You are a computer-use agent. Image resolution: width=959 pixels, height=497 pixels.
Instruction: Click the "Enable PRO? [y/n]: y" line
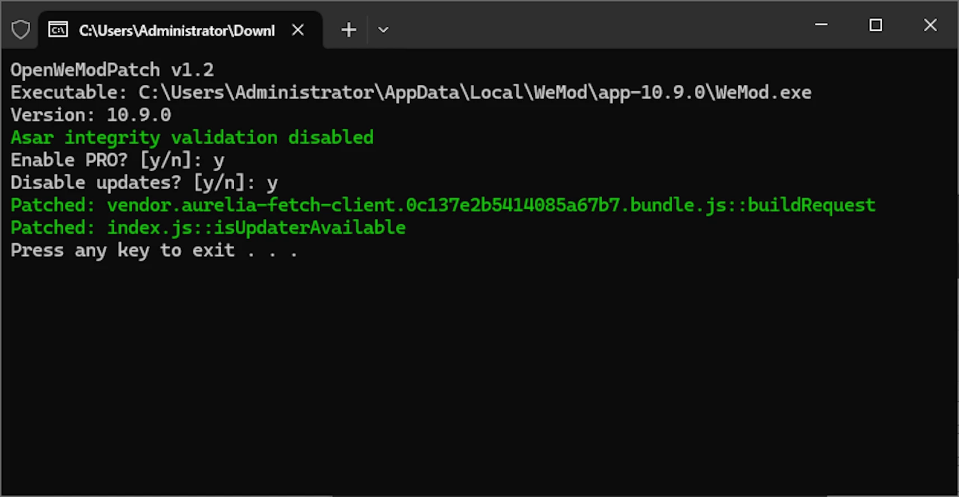118,160
